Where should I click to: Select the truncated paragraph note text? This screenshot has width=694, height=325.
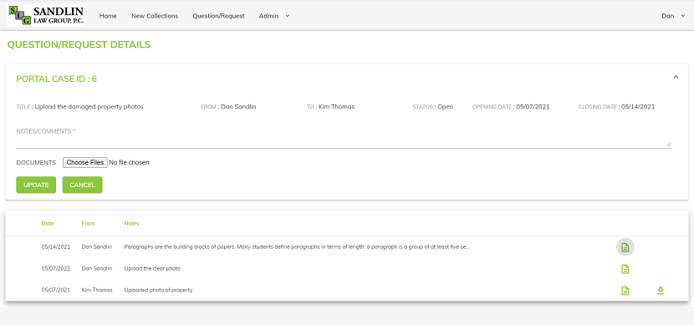[297, 246]
